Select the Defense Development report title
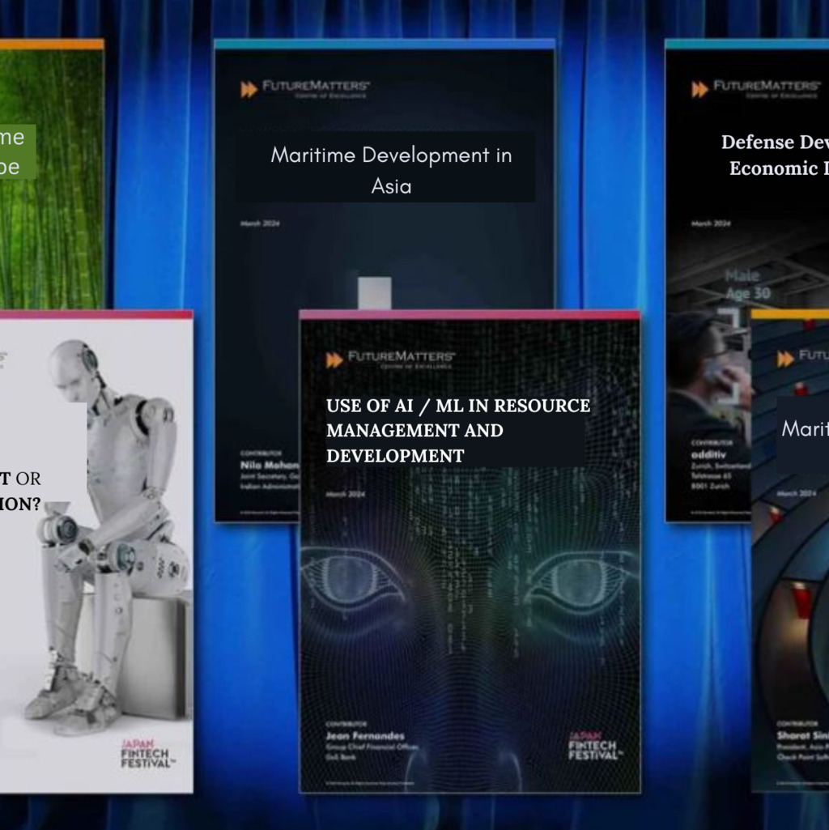 pos(774,155)
